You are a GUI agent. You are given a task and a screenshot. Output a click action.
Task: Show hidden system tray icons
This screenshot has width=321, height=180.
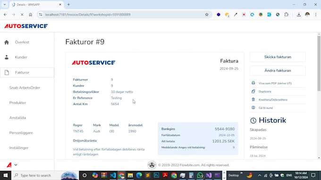(259, 175)
